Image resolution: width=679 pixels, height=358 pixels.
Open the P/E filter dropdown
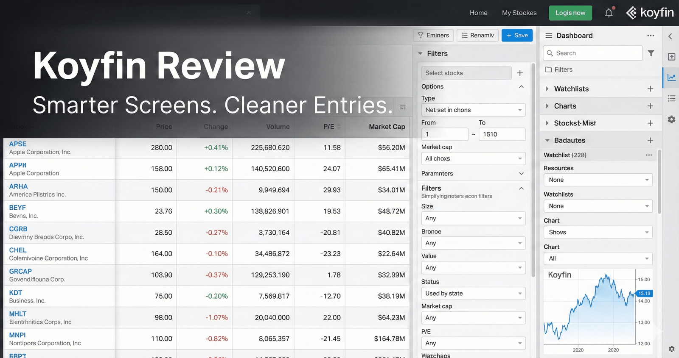473,343
